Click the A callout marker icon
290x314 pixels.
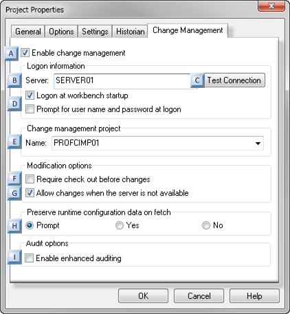click(x=11, y=54)
